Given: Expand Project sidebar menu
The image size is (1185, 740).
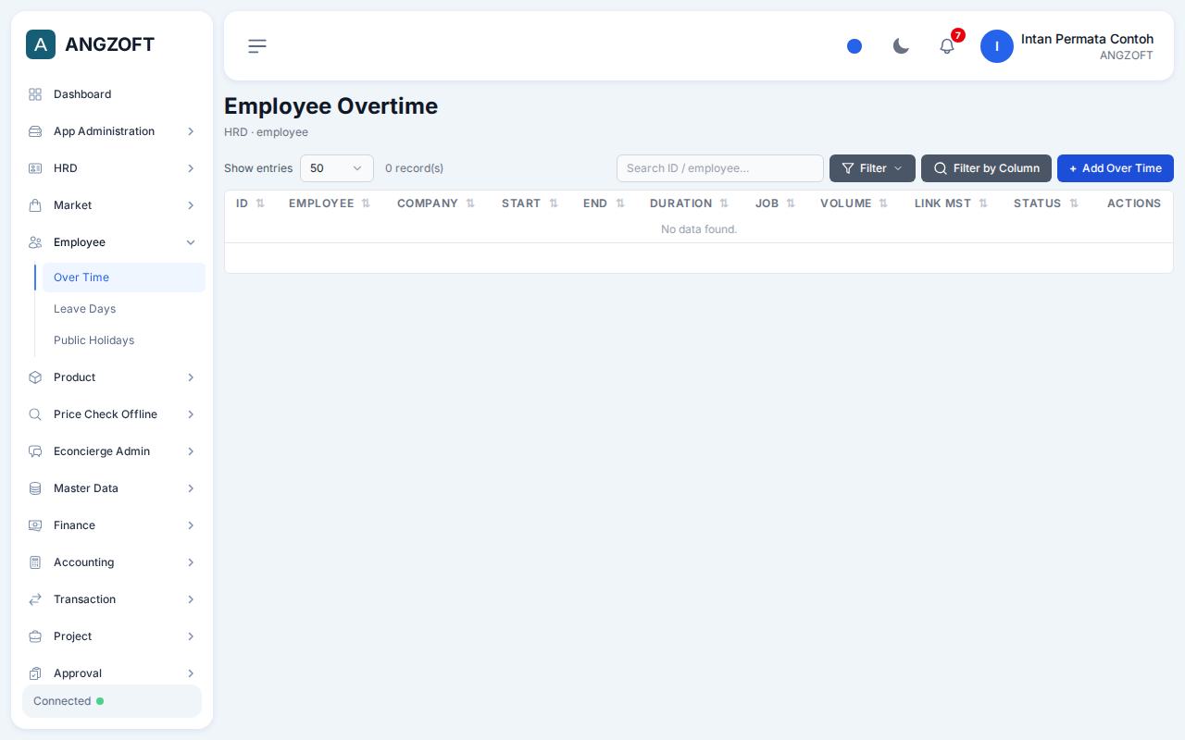Looking at the screenshot, I should click(112, 636).
